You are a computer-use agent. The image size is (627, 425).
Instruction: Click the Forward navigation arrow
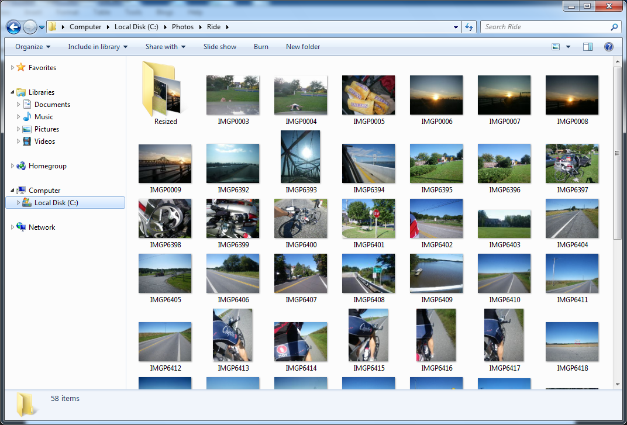30,27
